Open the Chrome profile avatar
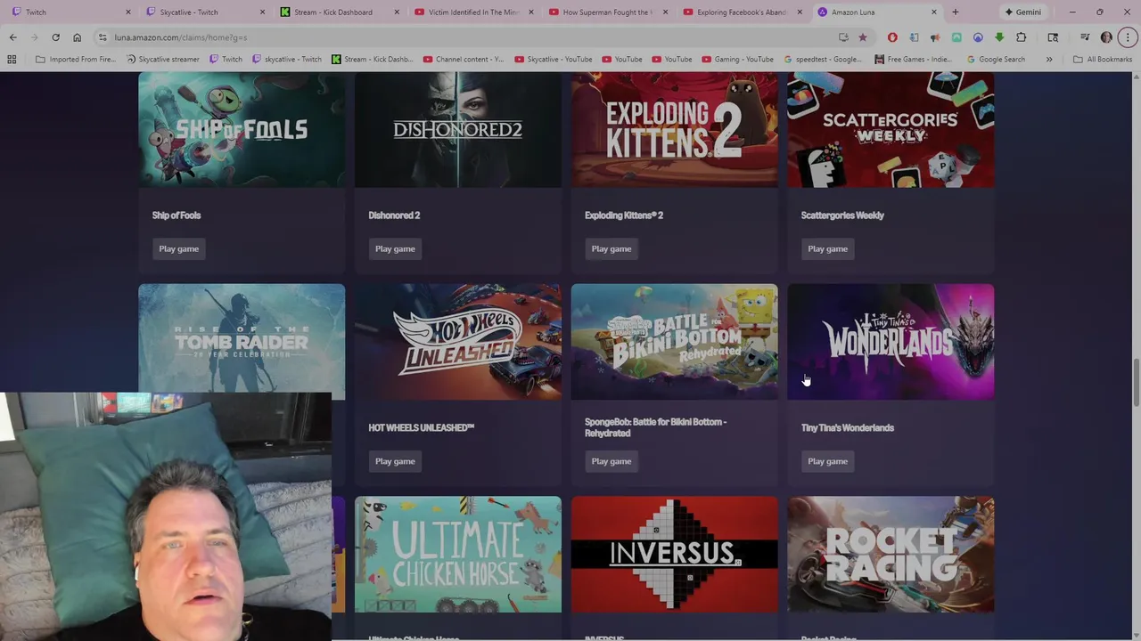This screenshot has width=1141, height=641. click(x=1106, y=37)
